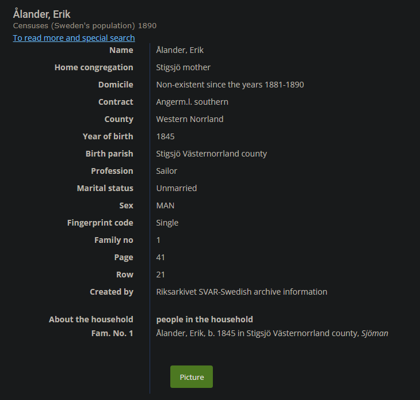Click the Row value 21
This screenshot has width=420, height=400.
point(161,275)
